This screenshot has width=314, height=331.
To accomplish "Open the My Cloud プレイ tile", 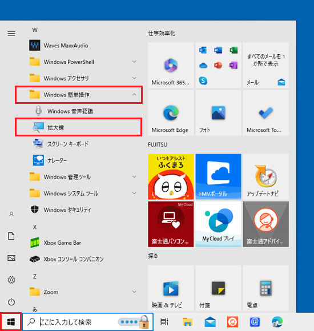I will [x=218, y=224].
